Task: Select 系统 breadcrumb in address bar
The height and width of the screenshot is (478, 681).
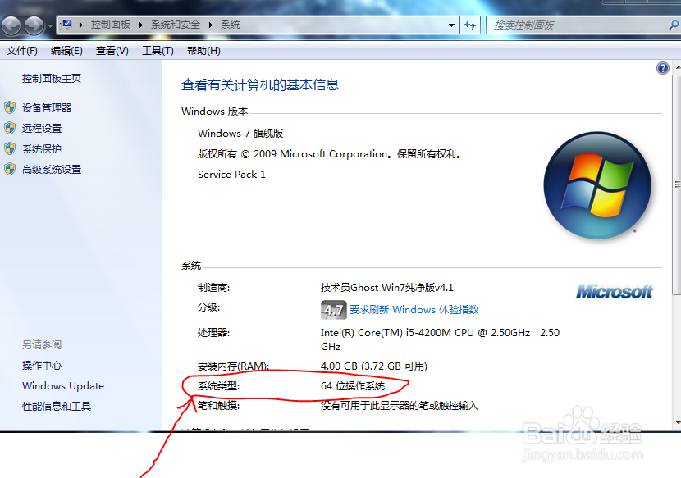Action: [x=231, y=25]
